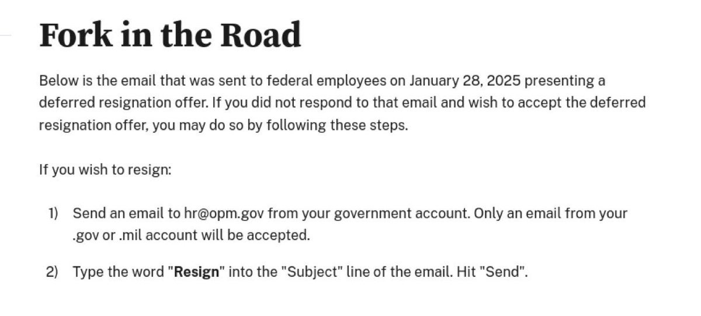This screenshot has height=316, width=701.
Task: Select the date January 28, 2025
Action: (x=465, y=80)
